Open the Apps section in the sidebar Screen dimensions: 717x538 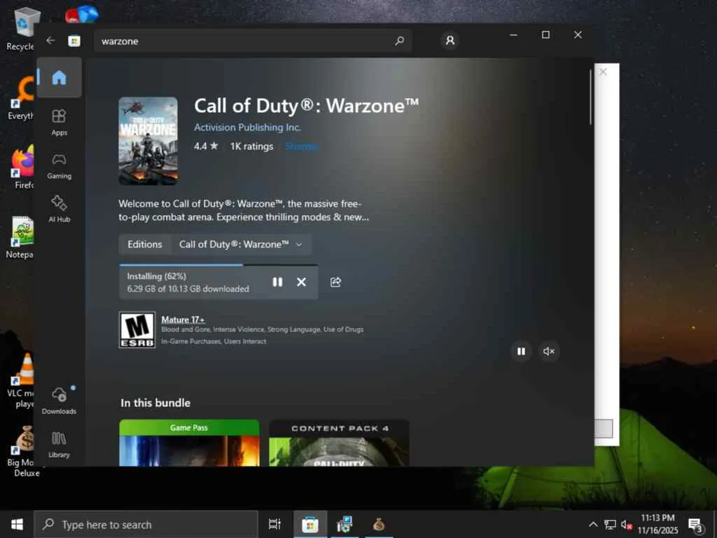pos(59,123)
